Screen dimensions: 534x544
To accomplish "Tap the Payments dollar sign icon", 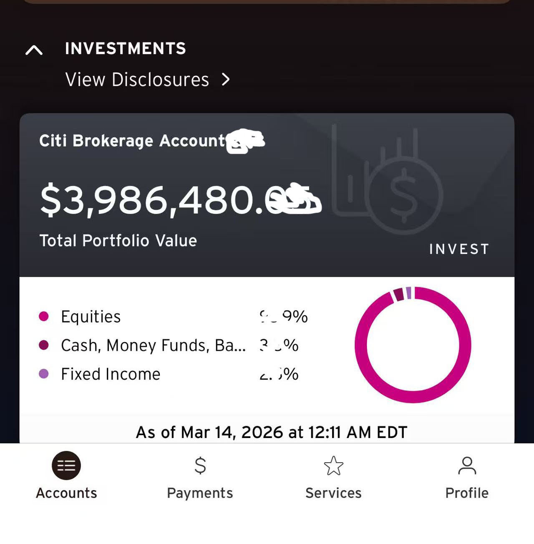I will point(200,466).
